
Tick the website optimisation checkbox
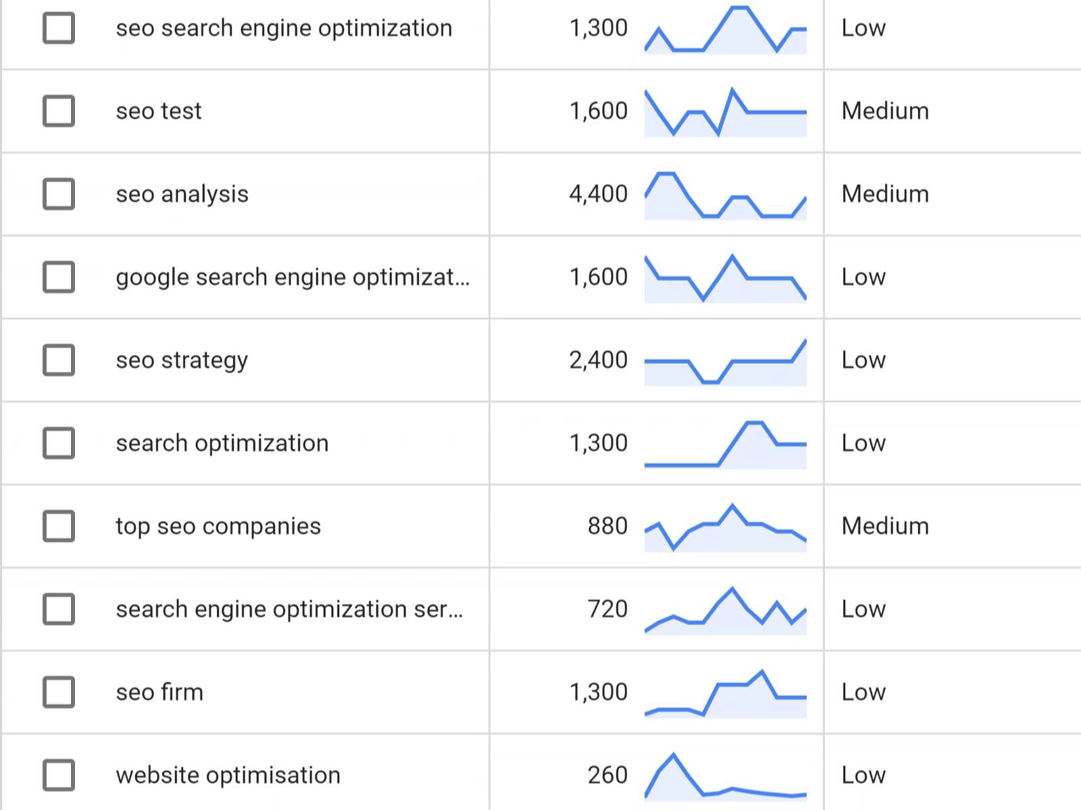(59, 776)
